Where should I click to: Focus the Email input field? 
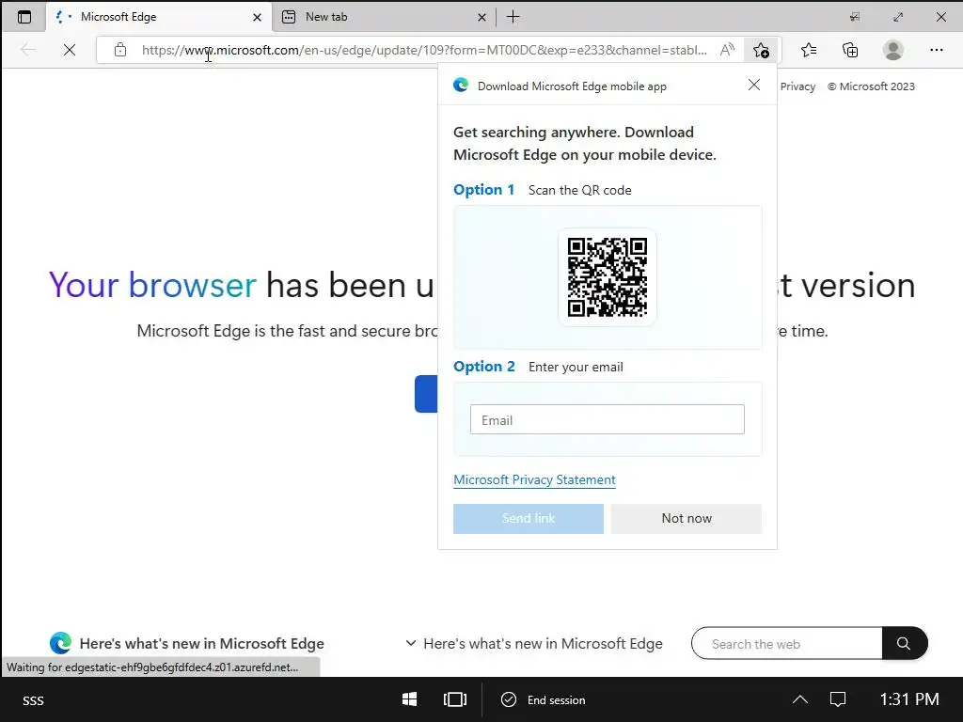[608, 419]
